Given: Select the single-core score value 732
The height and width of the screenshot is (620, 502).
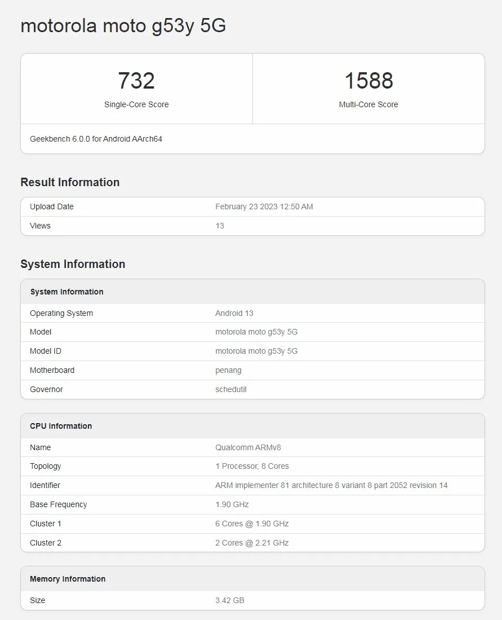Looking at the screenshot, I should click(136, 81).
